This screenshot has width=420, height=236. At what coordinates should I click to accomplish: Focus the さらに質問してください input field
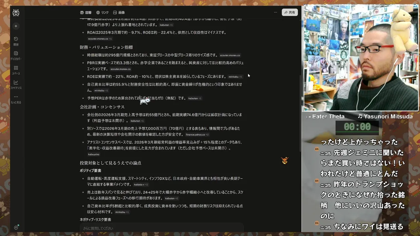[161, 228]
